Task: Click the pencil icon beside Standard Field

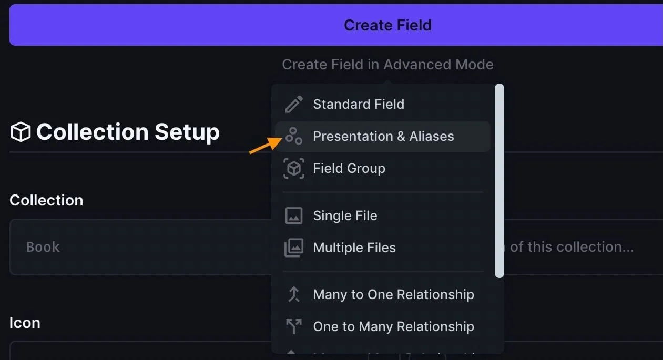Action: click(x=294, y=104)
